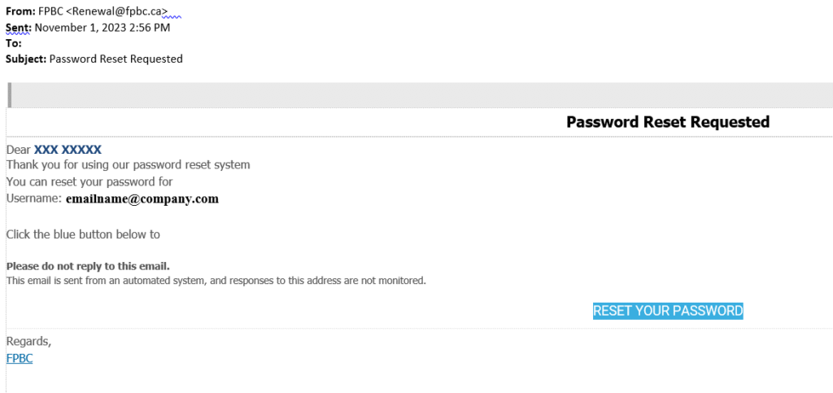Click the word "Dear" in the greeting
Viewport: 833px width, 393px height.
(19, 150)
